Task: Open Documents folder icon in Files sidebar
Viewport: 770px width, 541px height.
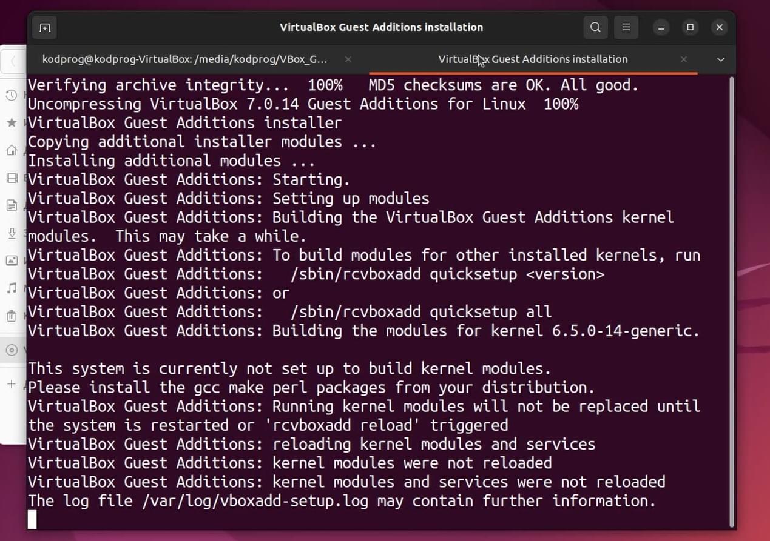Action: [x=11, y=205]
